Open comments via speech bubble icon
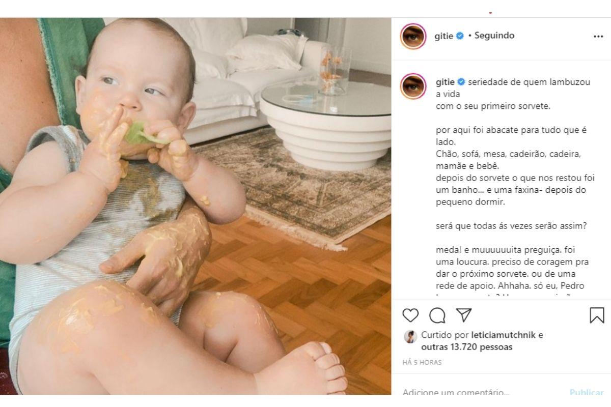The image size is (611, 407). coord(437,315)
